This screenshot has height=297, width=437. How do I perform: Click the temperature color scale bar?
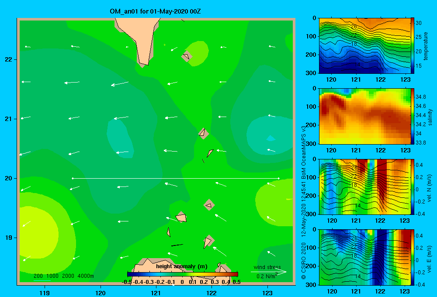[x=413, y=46]
